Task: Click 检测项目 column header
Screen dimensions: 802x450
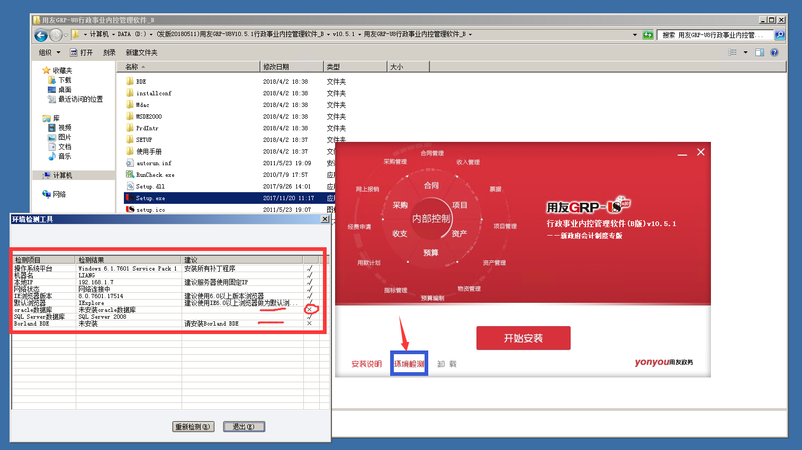Action: pyautogui.click(x=44, y=259)
